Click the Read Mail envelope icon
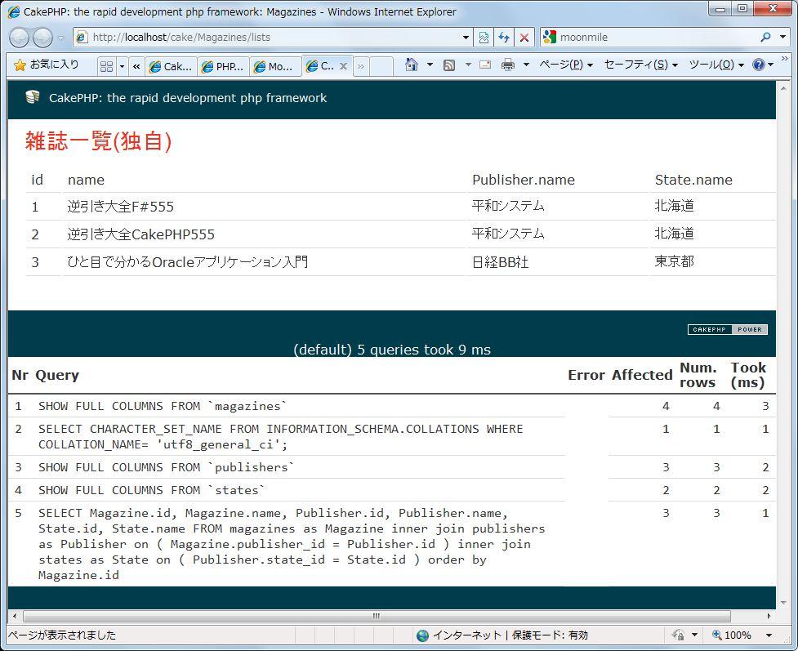This screenshot has width=798, height=651. 485,65
